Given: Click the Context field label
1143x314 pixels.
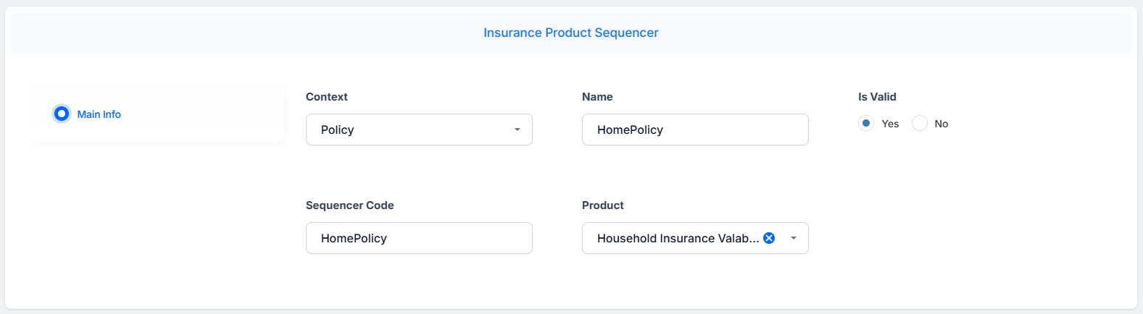Looking at the screenshot, I should pyautogui.click(x=327, y=97).
